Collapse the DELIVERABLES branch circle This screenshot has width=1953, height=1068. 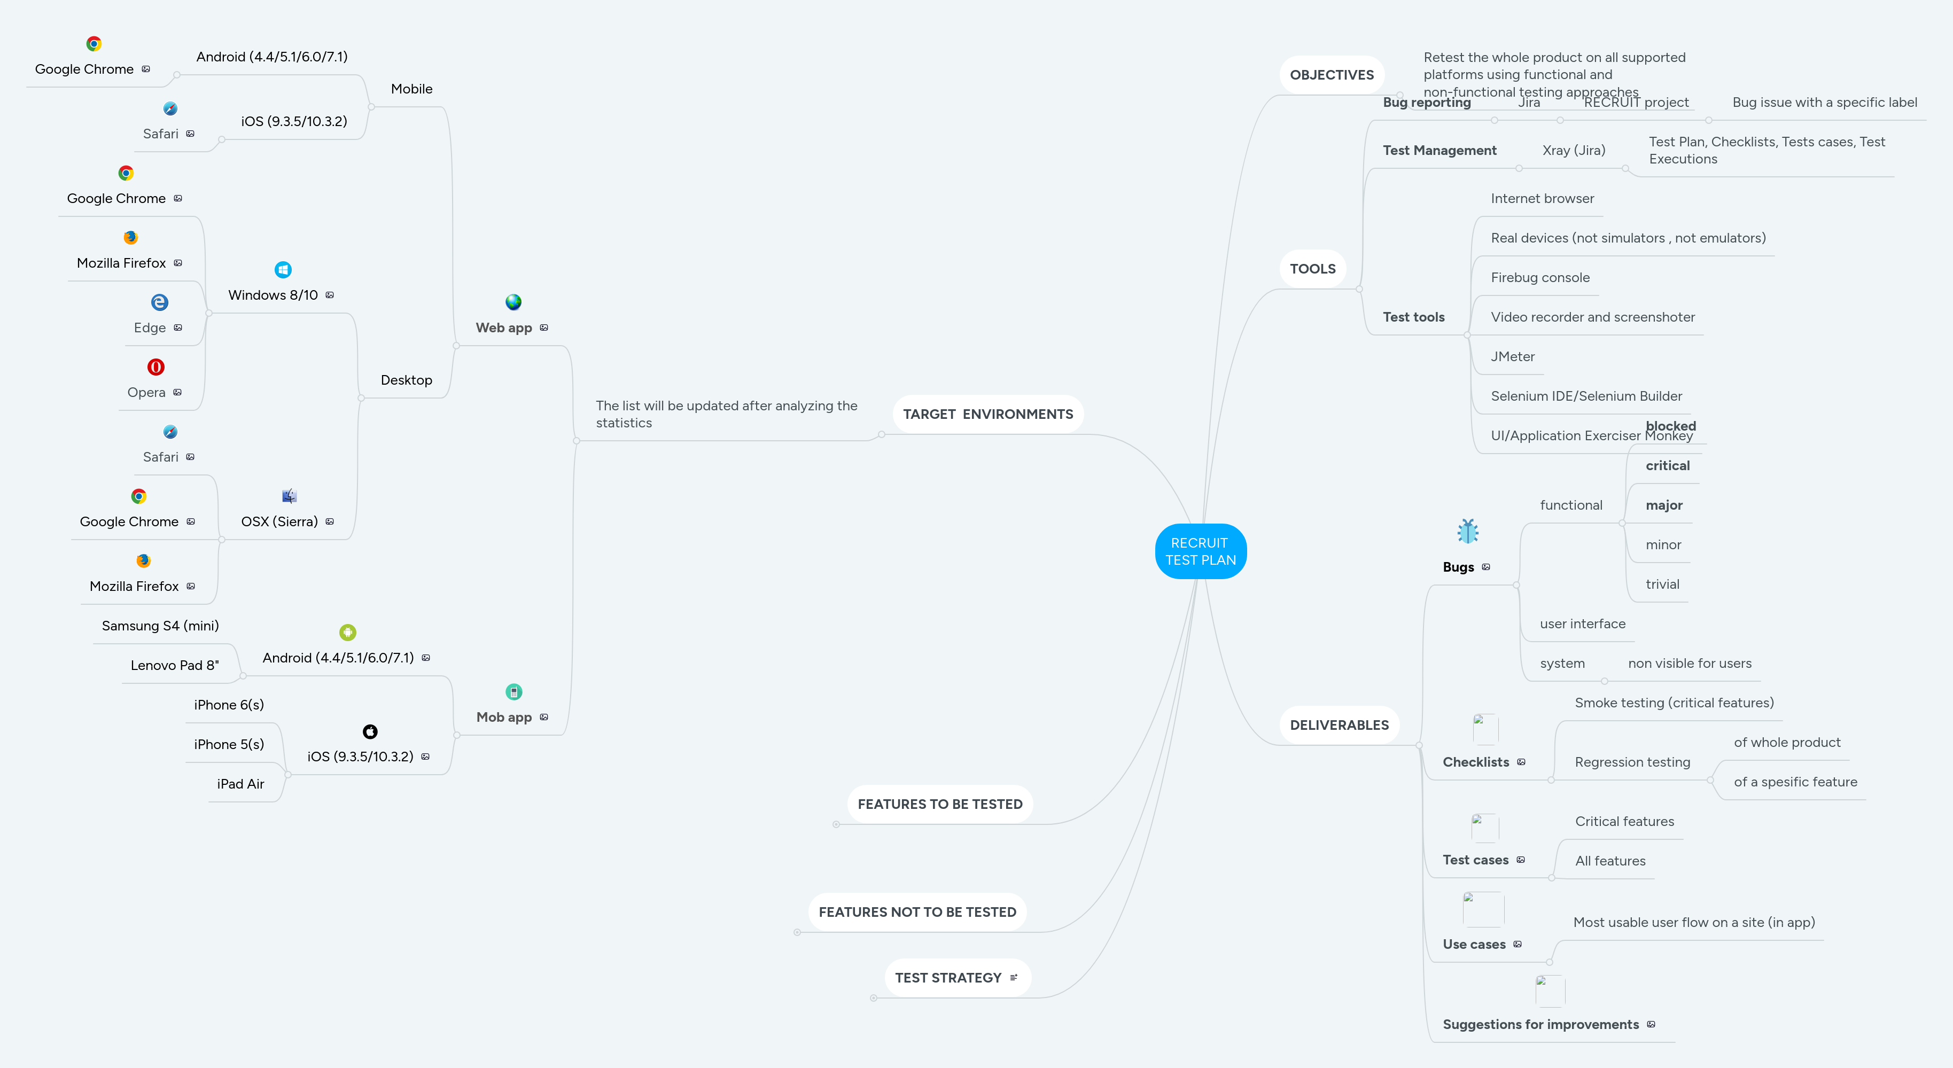[1419, 746]
